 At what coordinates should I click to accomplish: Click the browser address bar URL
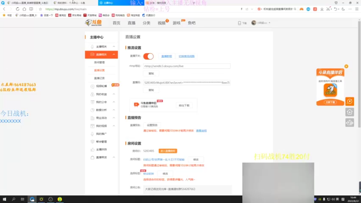point(66,9)
